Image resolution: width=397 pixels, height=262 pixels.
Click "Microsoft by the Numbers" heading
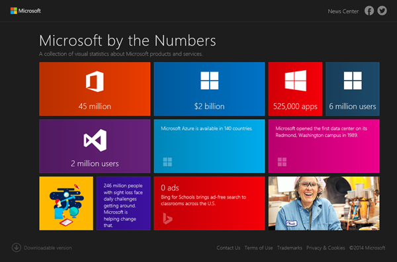[128, 40]
